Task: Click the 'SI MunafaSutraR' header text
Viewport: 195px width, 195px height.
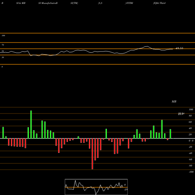Action: point(48,3)
